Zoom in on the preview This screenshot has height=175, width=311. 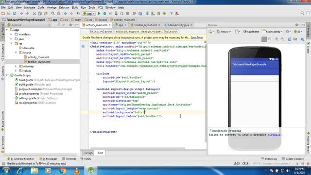coord(276,39)
